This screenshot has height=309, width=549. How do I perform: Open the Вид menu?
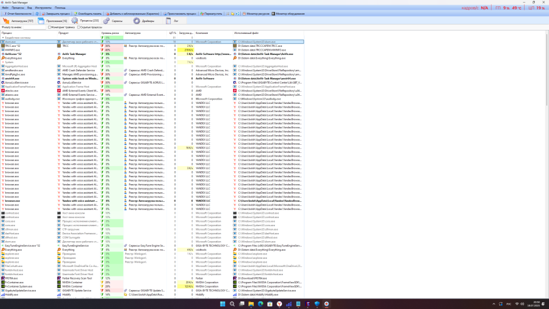pos(30,8)
